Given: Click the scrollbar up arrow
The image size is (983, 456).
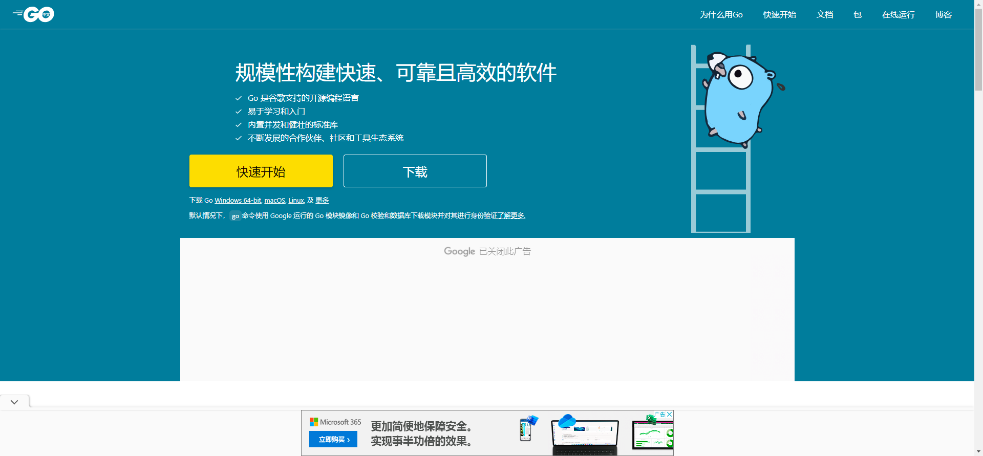Looking at the screenshot, I should click(978, 4).
